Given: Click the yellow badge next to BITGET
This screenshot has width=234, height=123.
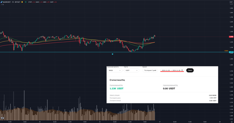Looking at the screenshot, I should (x=22, y=2).
